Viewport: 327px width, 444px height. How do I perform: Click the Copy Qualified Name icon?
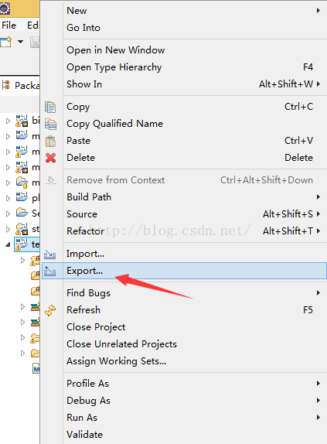pos(50,124)
